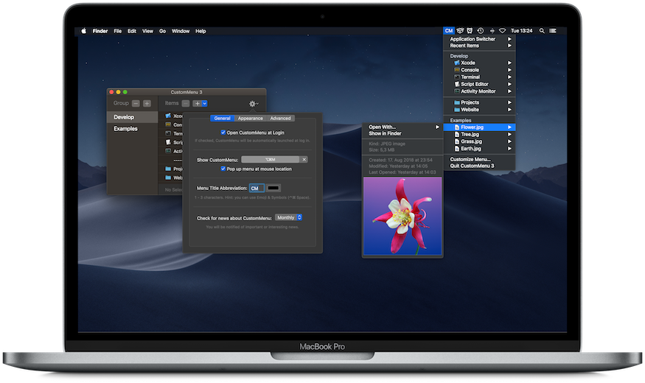
Task: Open the Help menu
Action: tap(201, 31)
